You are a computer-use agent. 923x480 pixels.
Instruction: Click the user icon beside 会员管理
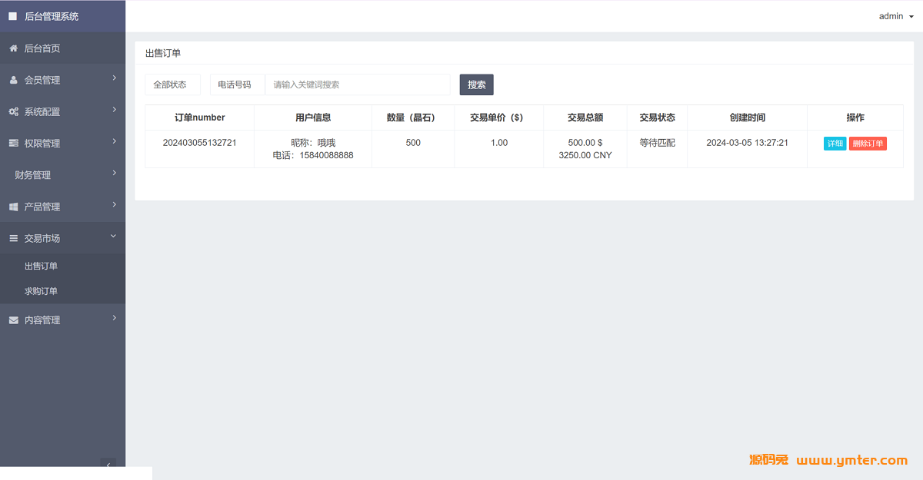pyautogui.click(x=13, y=80)
